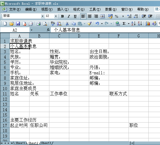This screenshot has height=145, width=160.
Task: Expand the font name dropdown
Action: (x=43, y=16)
